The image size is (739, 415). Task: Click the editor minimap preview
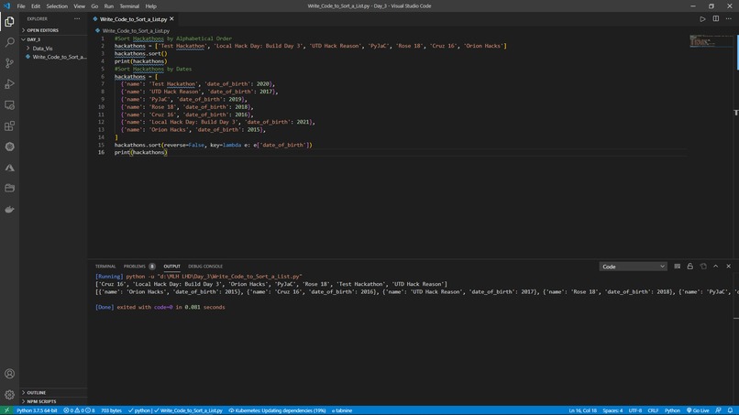tap(711, 41)
